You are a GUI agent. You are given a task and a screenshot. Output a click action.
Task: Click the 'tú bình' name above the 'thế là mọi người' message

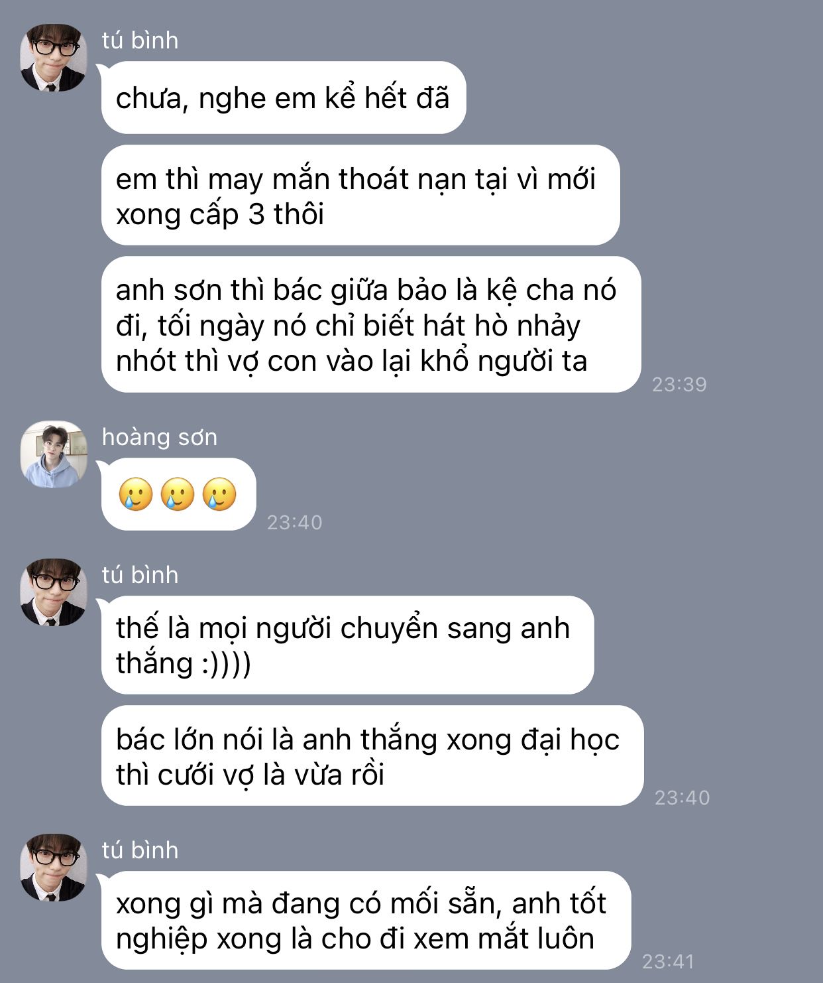(x=140, y=575)
